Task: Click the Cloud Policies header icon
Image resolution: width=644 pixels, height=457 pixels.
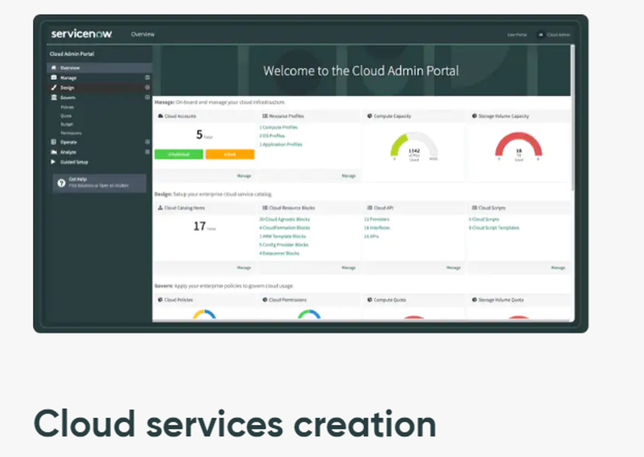Action: point(160,300)
